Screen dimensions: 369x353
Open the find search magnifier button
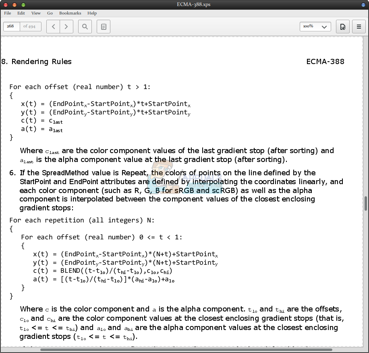[85, 27]
